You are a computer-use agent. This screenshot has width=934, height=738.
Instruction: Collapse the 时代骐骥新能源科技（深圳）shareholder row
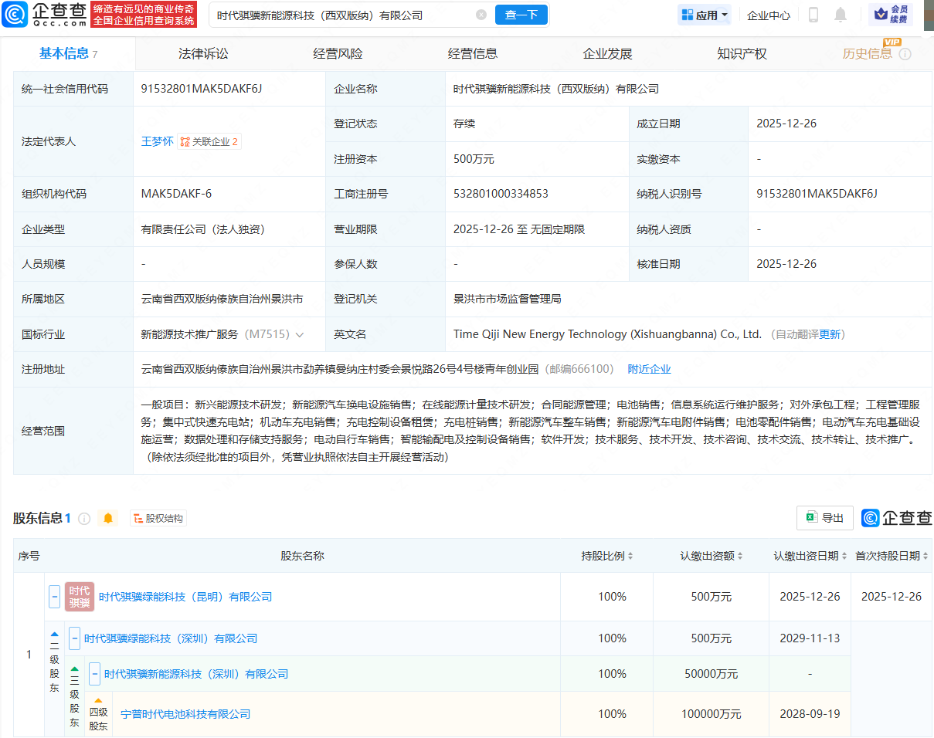point(95,674)
